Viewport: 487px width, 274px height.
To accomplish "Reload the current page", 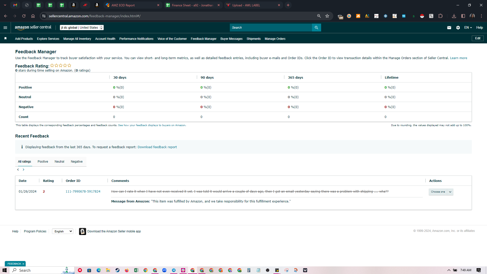I will 24,16.
